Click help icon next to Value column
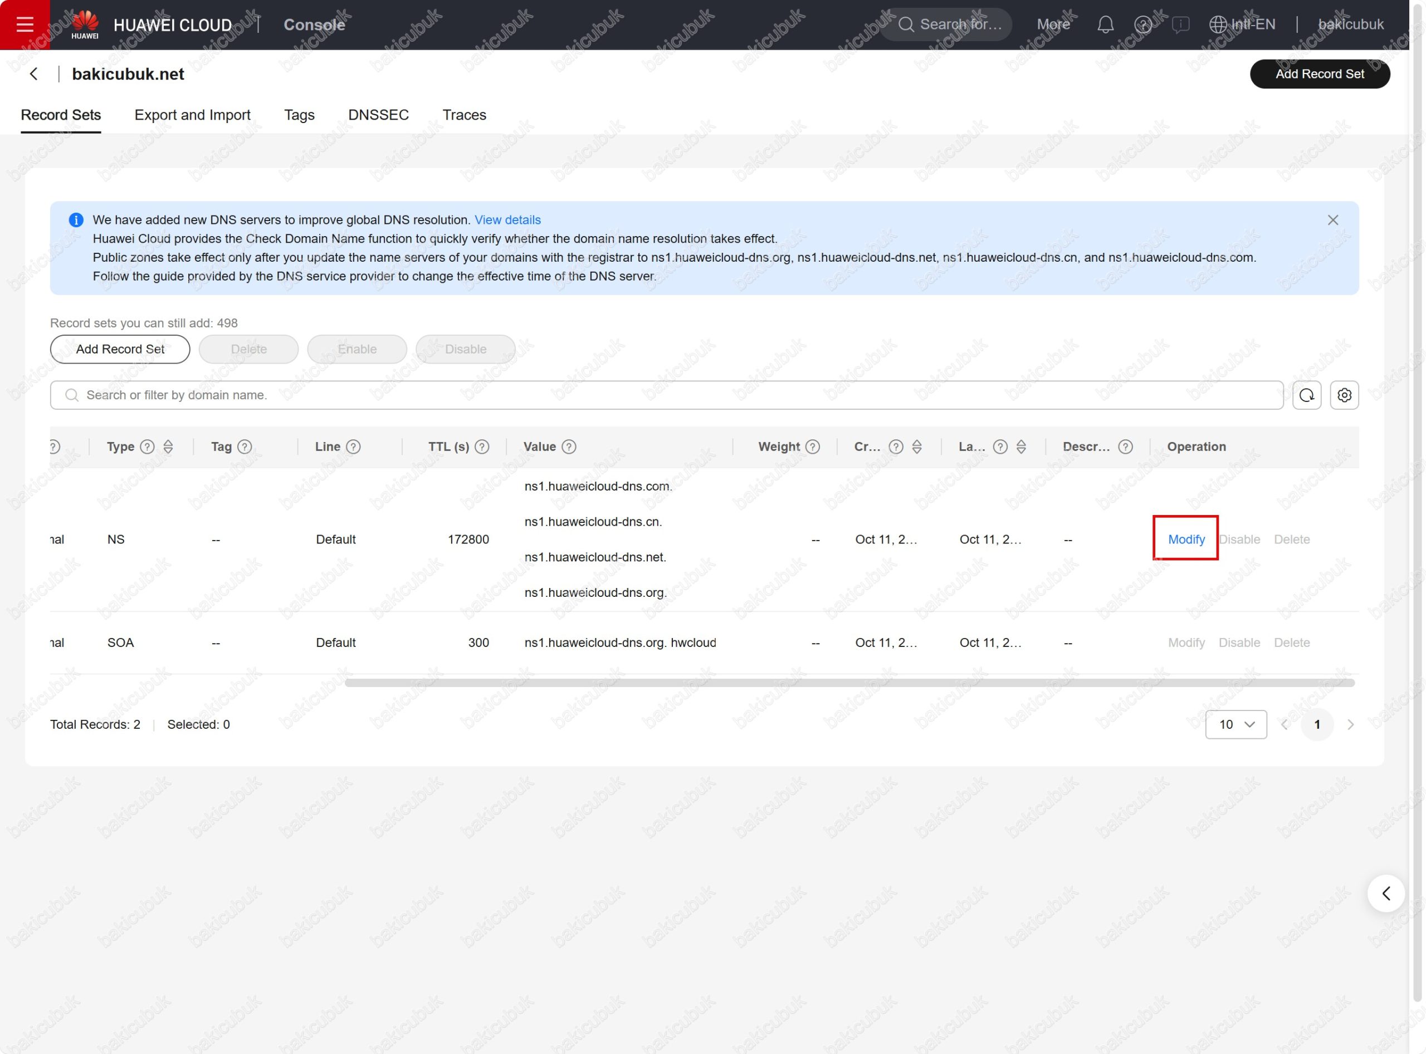This screenshot has height=1054, width=1426. [569, 447]
